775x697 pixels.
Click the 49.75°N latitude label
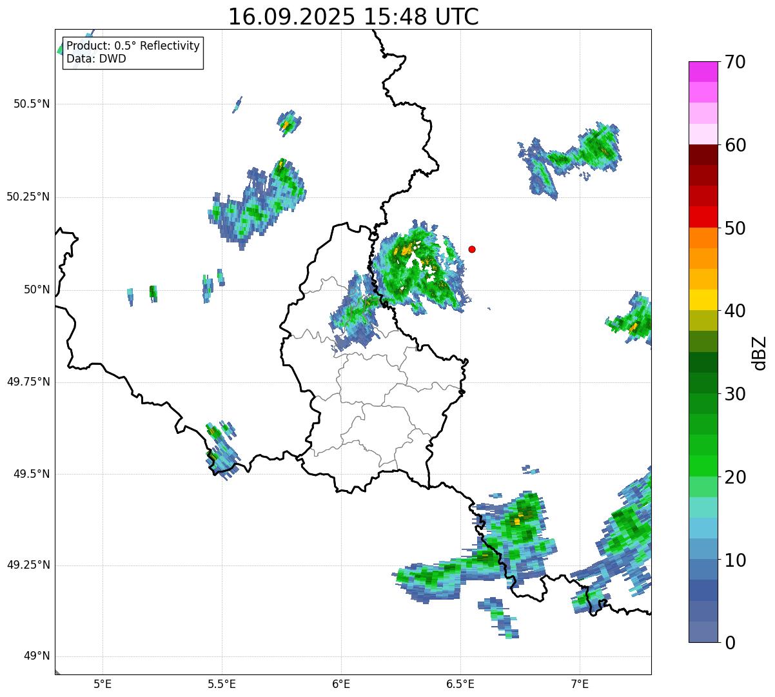point(28,382)
